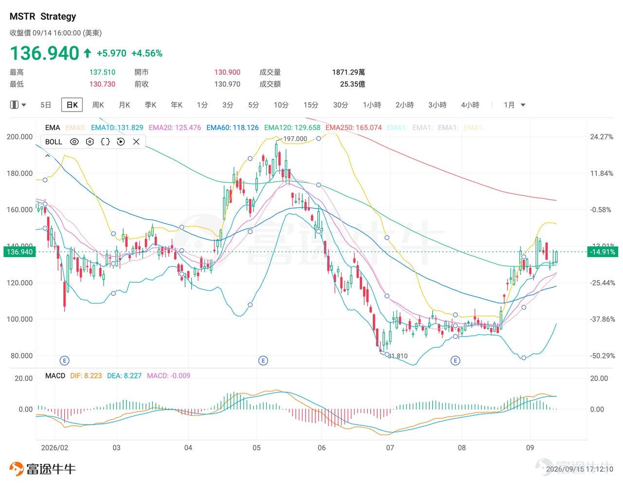Click the 富途牛牛 logo at bottom left
This screenshot has width=623, height=485.
coord(43,469)
